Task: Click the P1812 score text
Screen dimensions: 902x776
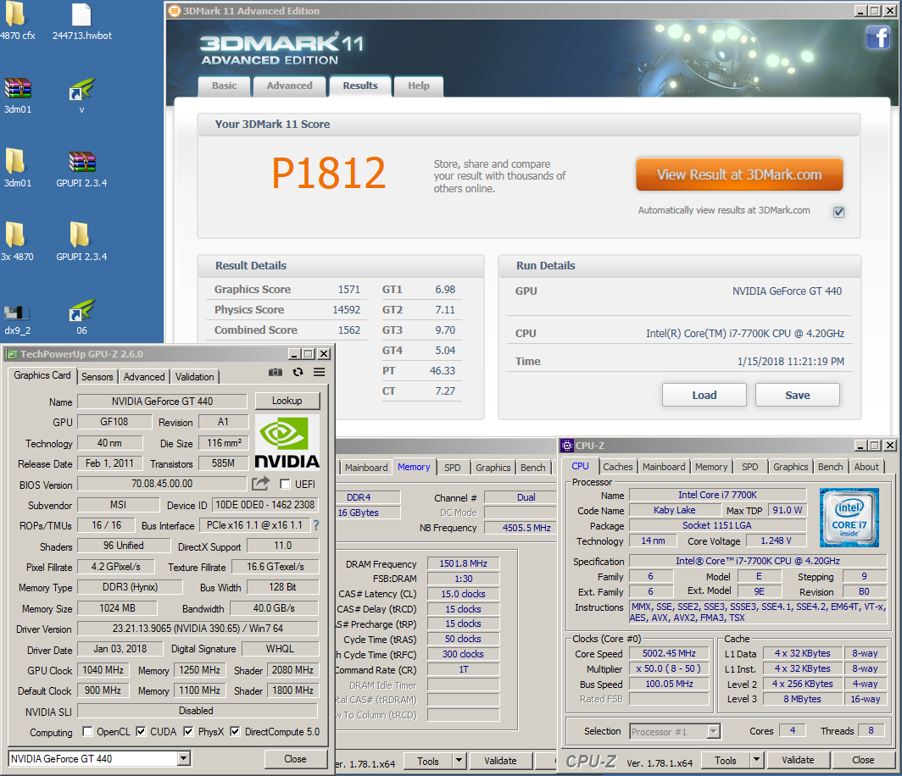Action: point(328,173)
